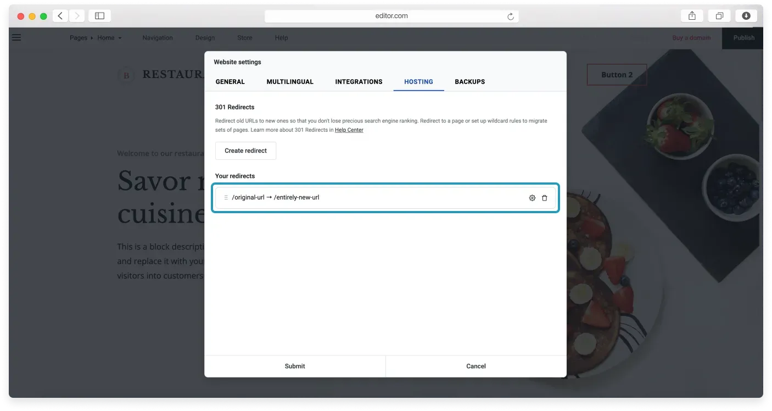772x411 pixels.
Task: Click the Buy a domain link
Action: [x=691, y=38]
